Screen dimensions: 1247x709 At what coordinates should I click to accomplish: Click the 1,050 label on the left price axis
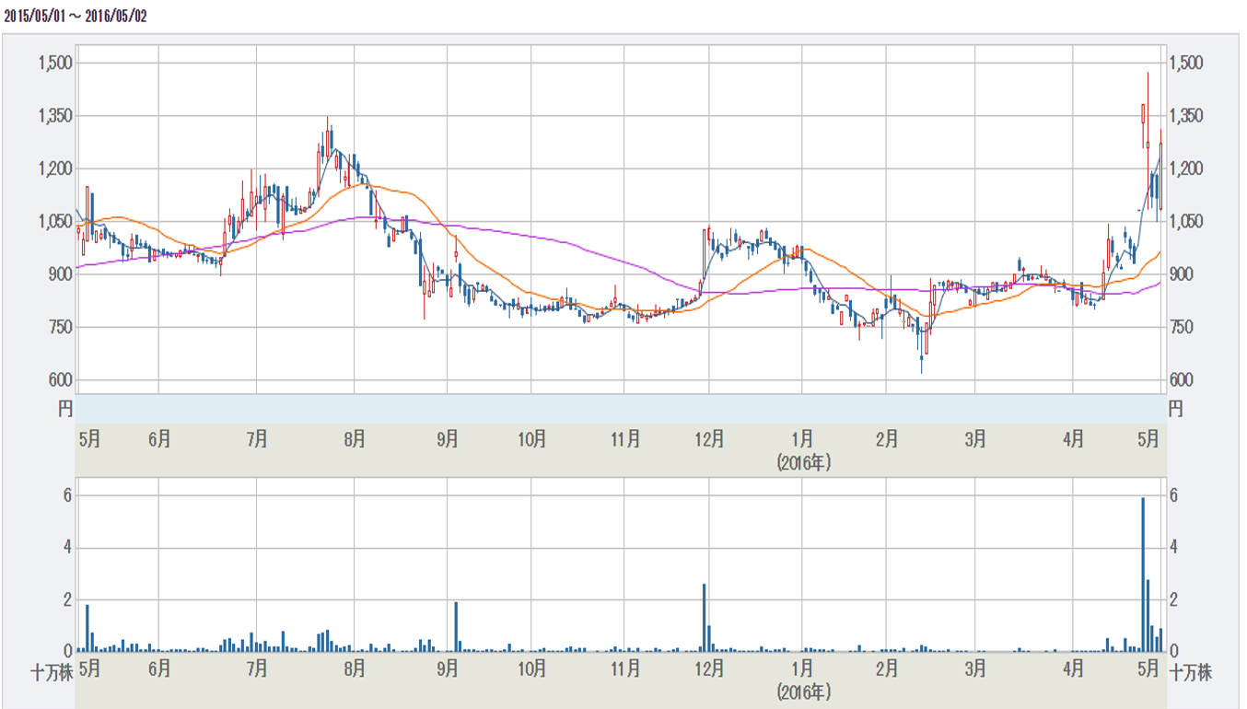pos(54,222)
